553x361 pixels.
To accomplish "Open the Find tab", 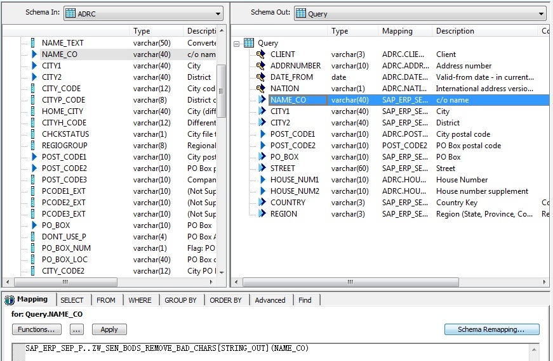I will (x=305, y=300).
